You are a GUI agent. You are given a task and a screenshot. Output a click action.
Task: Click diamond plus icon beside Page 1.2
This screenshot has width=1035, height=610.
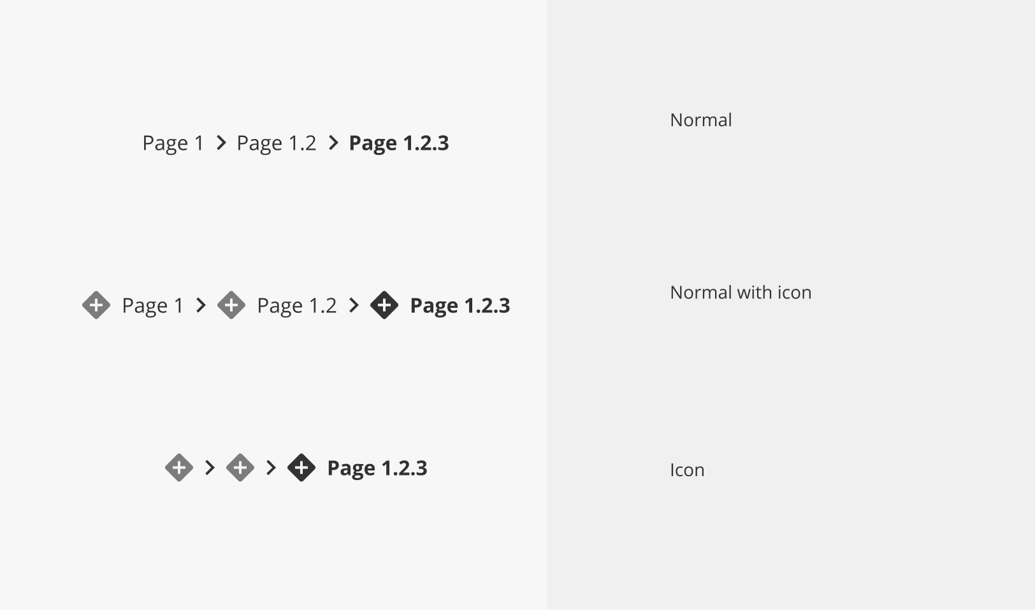(231, 305)
